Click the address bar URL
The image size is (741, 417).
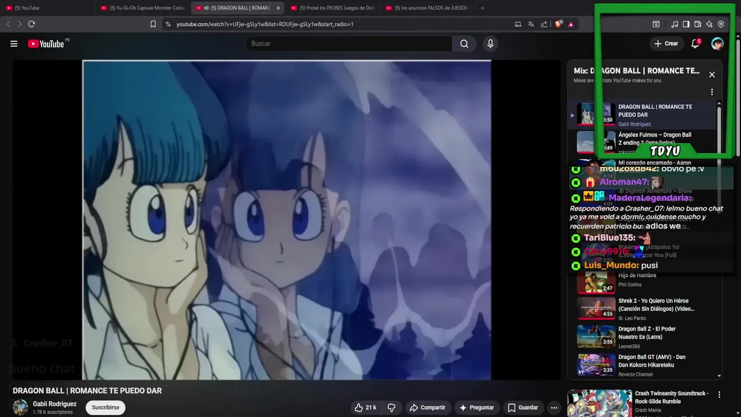265,24
